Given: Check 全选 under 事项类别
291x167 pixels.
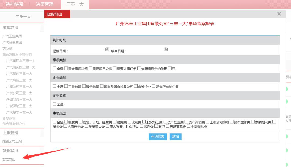Looking at the screenshot, I should point(54,68).
